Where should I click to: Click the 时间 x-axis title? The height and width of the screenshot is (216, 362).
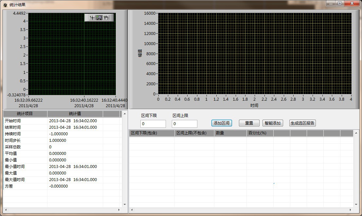(x=254, y=105)
